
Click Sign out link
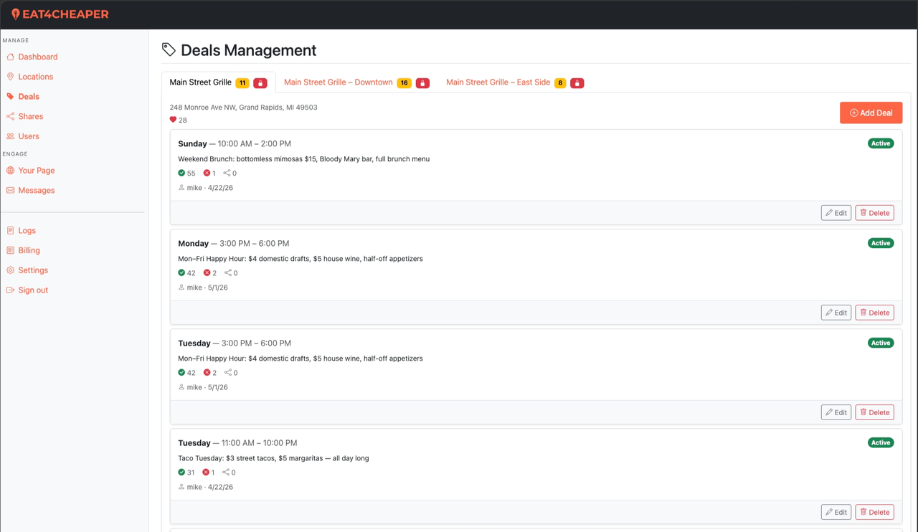pyautogui.click(x=33, y=290)
